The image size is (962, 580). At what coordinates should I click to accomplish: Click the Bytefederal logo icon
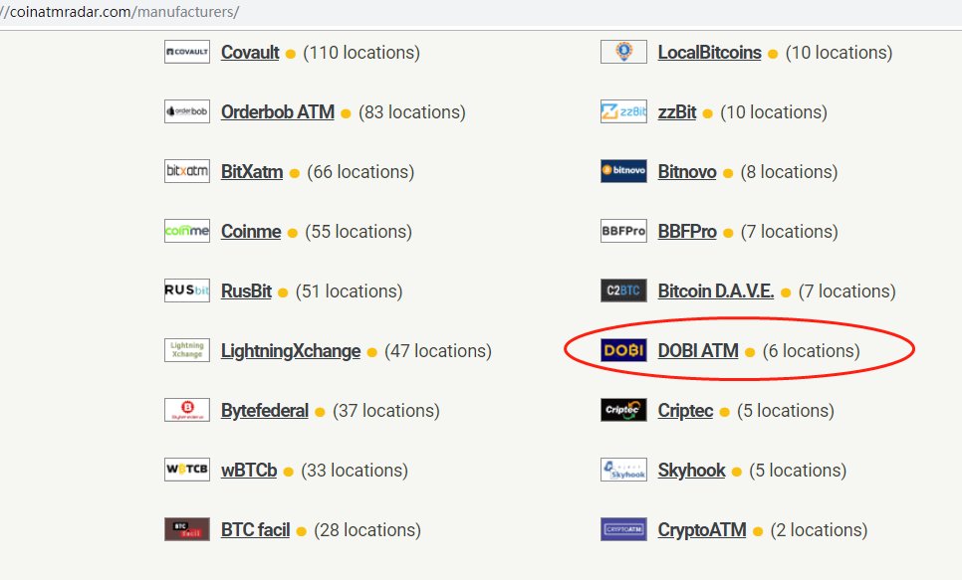pyautogui.click(x=187, y=410)
